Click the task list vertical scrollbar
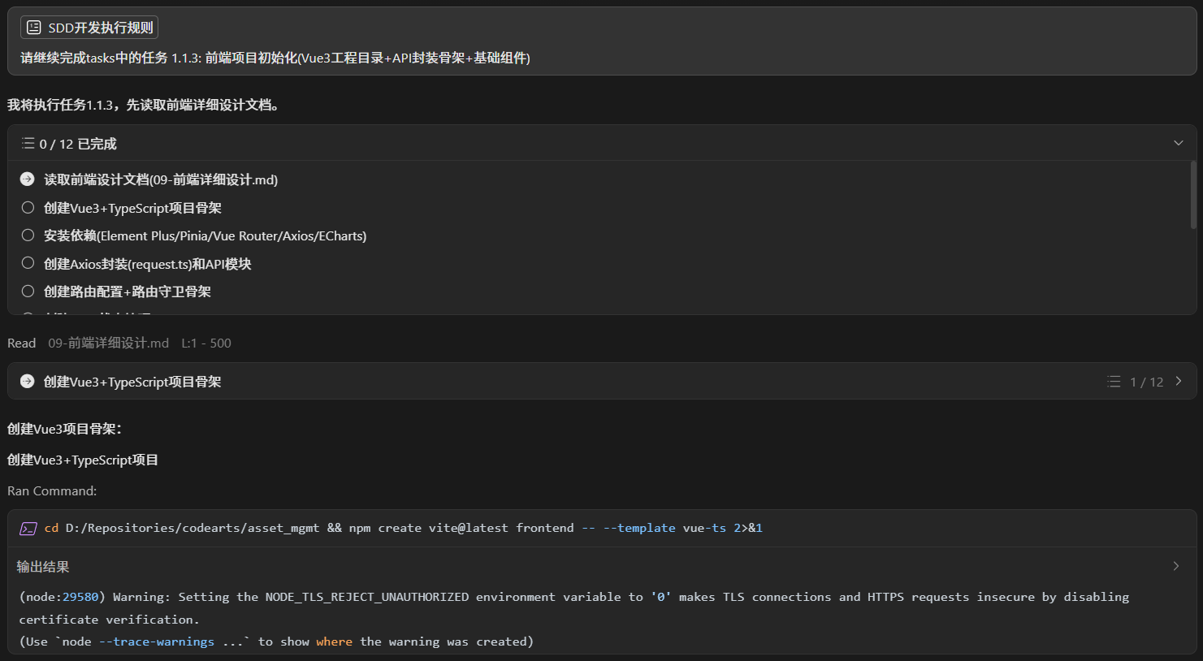Viewport: 1203px width, 661px height. 1192,195
